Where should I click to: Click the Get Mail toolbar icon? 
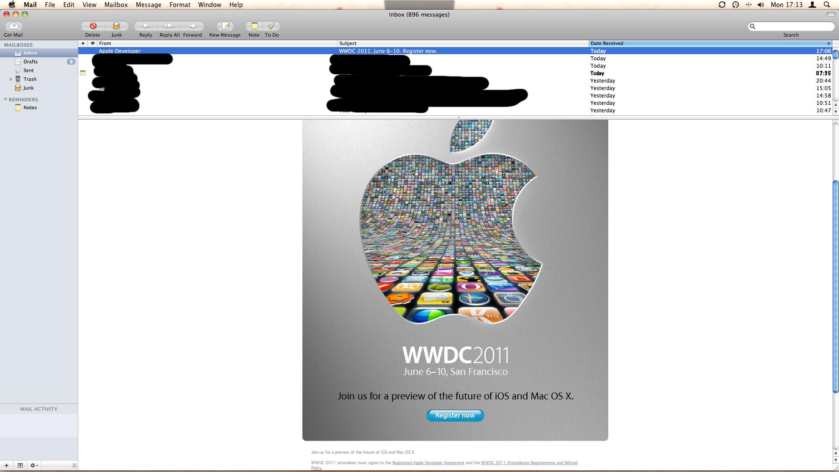tap(14, 26)
